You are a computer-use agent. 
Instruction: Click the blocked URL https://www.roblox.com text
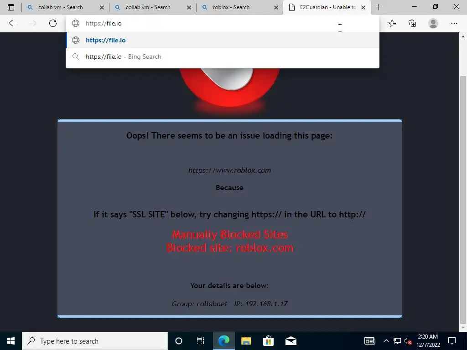tap(230, 170)
